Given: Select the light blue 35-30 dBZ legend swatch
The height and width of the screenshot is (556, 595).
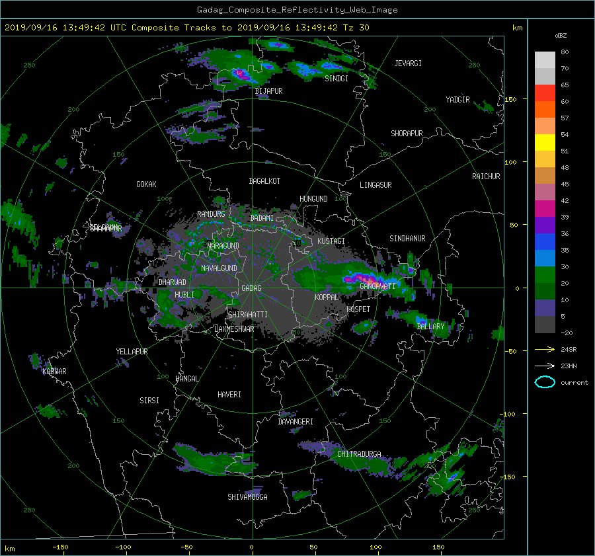Looking at the screenshot, I should (x=545, y=258).
